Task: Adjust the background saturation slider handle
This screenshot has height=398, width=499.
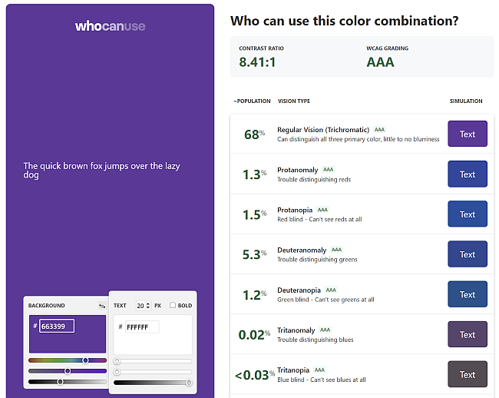Action: 68,371
